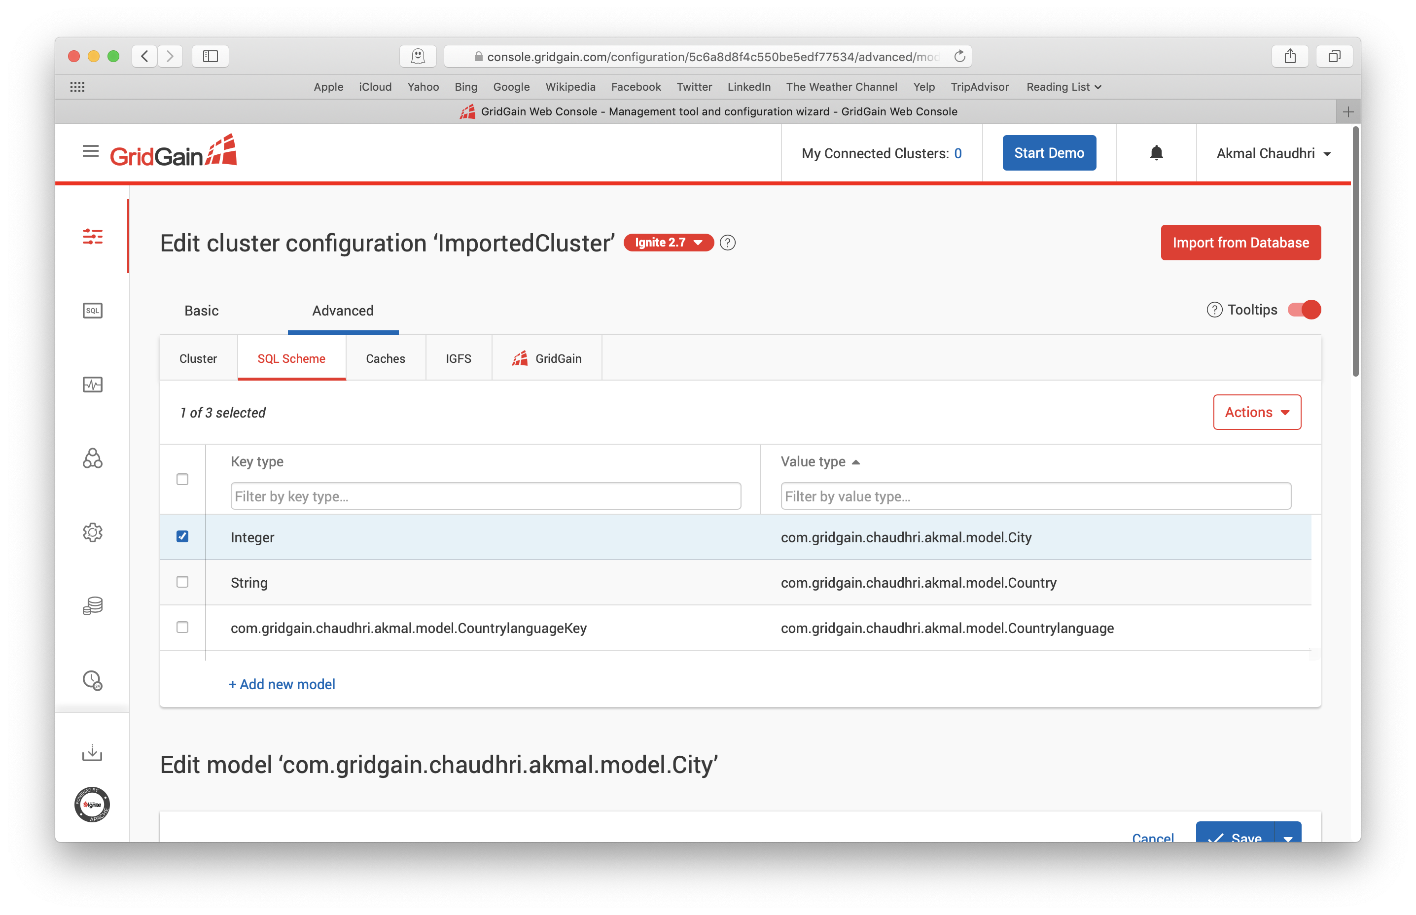Switch to the Caches tab
The image size is (1416, 915).
pos(387,358)
